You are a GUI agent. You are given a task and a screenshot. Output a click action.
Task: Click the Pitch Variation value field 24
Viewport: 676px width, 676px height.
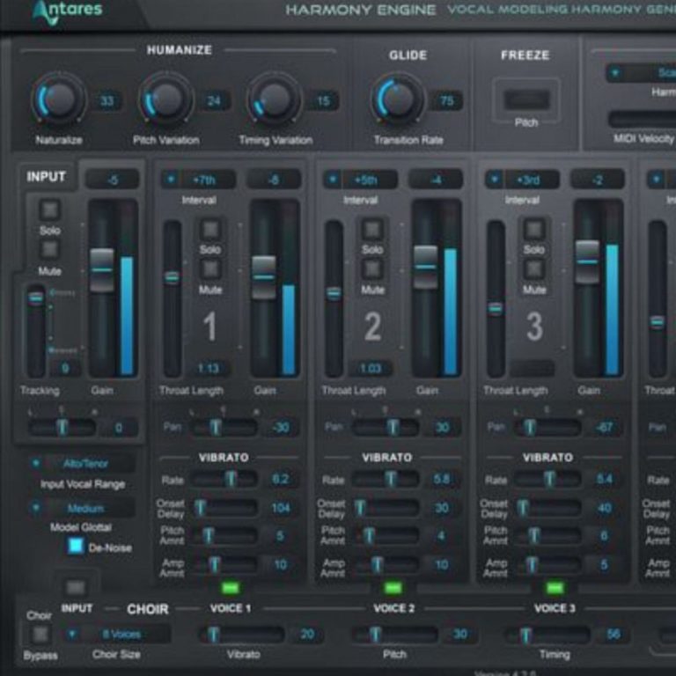(214, 101)
